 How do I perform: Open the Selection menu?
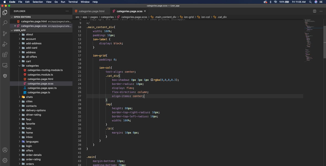(x=38, y=2)
